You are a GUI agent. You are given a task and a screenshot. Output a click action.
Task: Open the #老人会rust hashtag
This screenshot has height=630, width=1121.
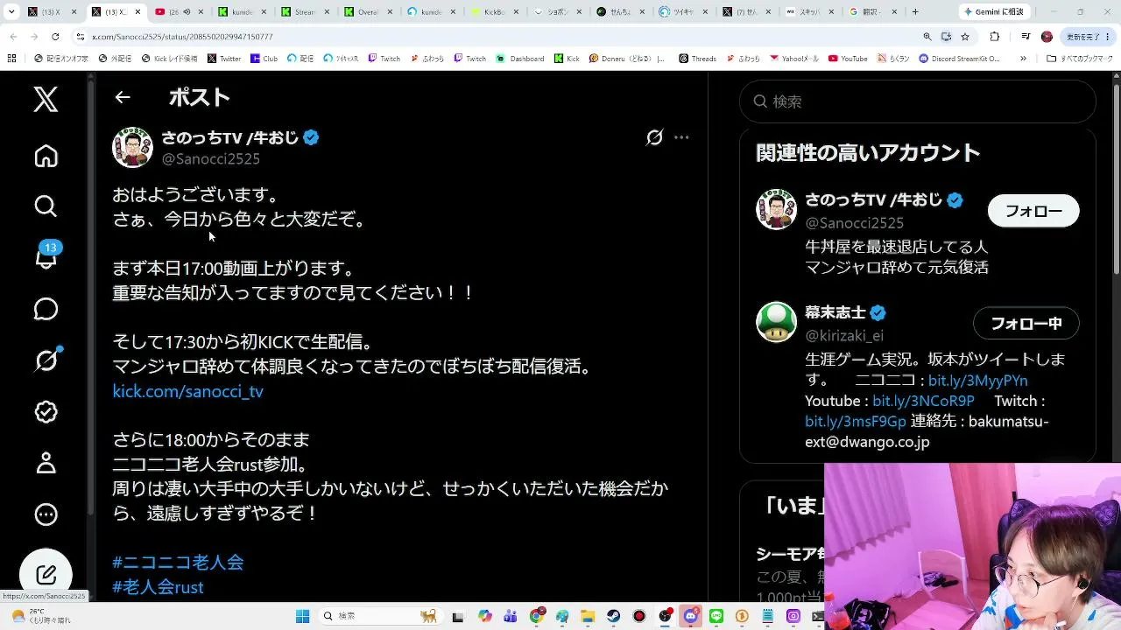coord(158,586)
